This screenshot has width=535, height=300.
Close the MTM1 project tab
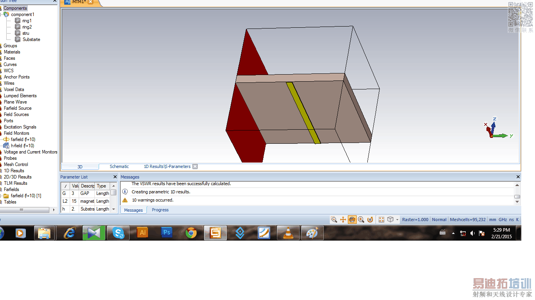point(90,2)
